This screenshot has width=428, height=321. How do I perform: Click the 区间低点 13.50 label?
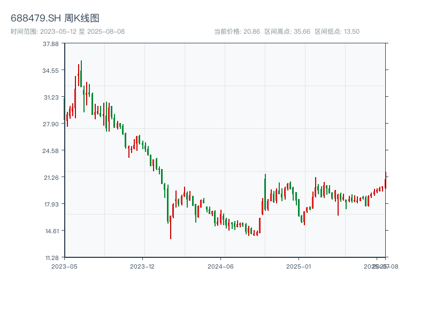point(337,32)
